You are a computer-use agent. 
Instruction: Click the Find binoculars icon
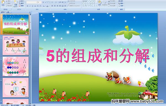coord(119,1)
